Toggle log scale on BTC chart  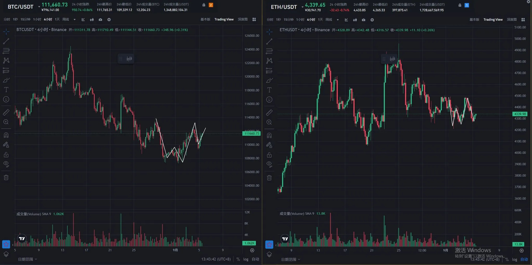pos(246,259)
